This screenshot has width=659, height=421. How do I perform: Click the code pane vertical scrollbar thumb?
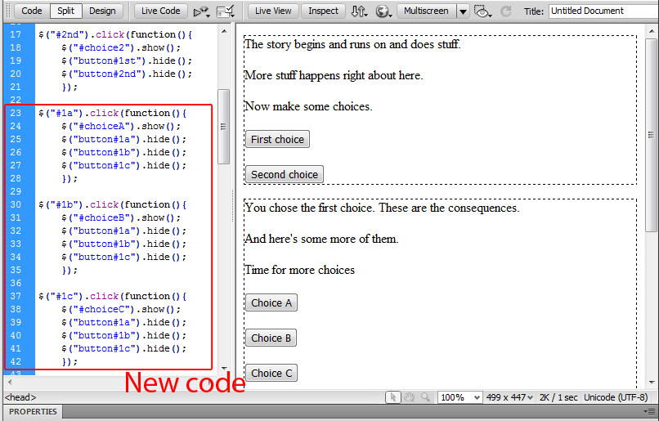[x=224, y=126]
